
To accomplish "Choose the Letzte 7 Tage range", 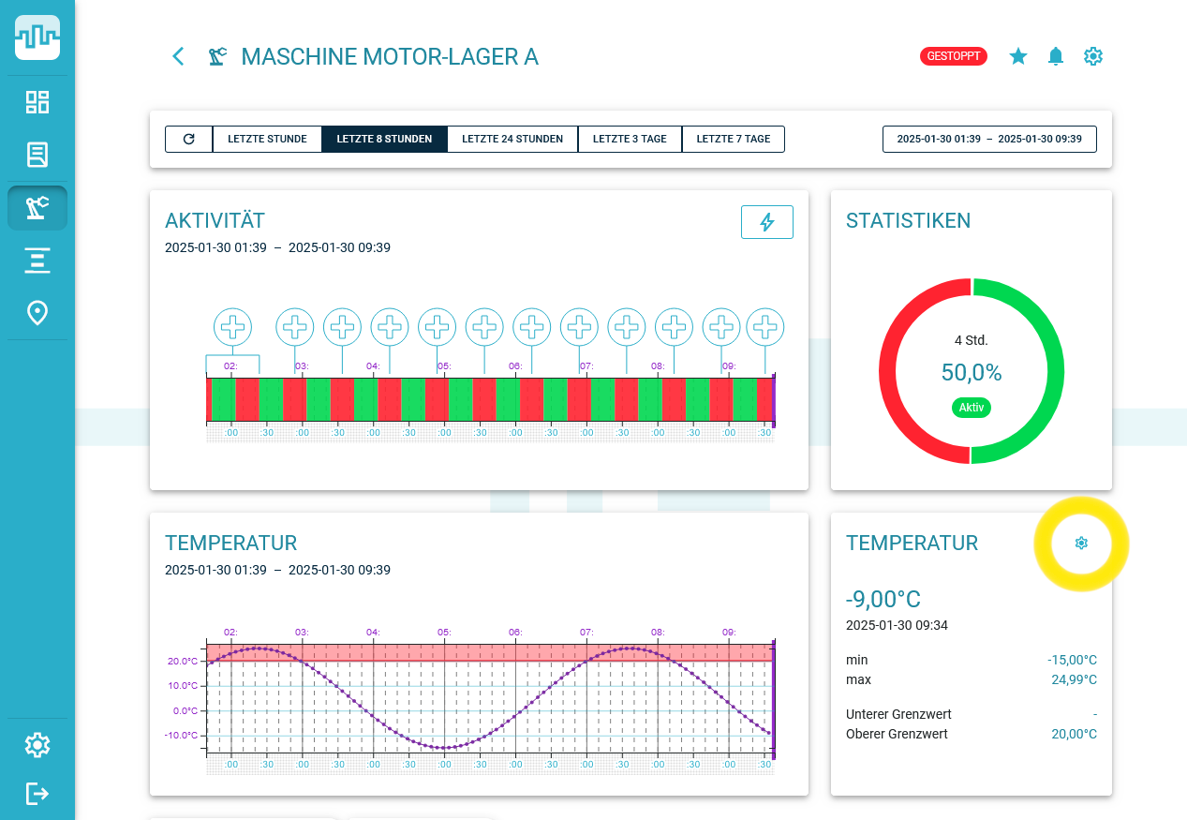I will 734,139.
